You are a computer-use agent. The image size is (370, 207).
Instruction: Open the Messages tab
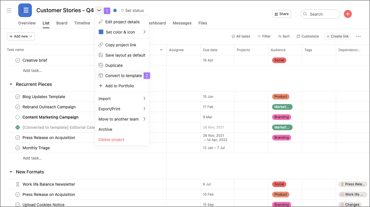click(x=182, y=23)
